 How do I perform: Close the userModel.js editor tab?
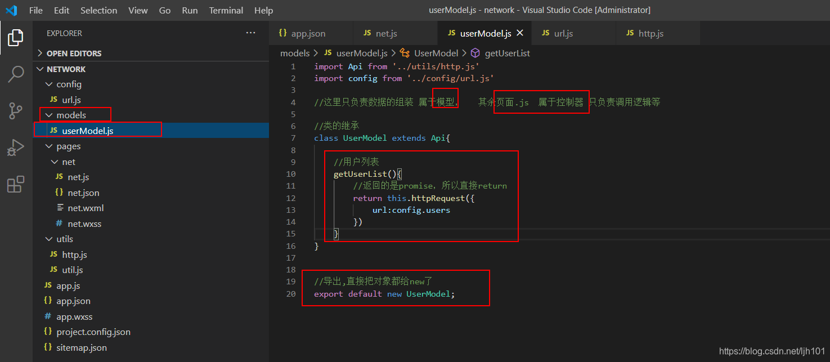tap(520, 33)
